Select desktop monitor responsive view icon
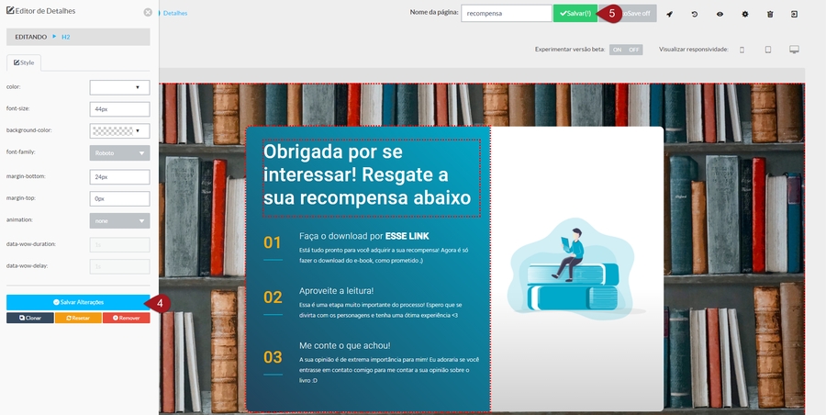The width and height of the screenshot is (826, 415). (x=795, y=50)
